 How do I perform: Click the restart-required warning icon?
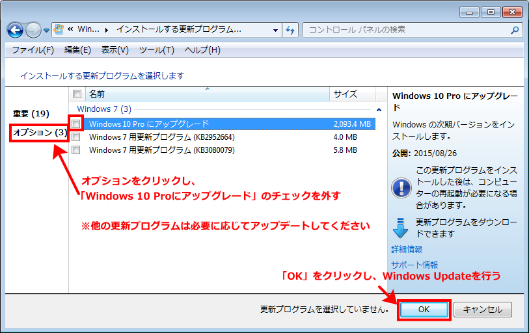pos(401,188)
